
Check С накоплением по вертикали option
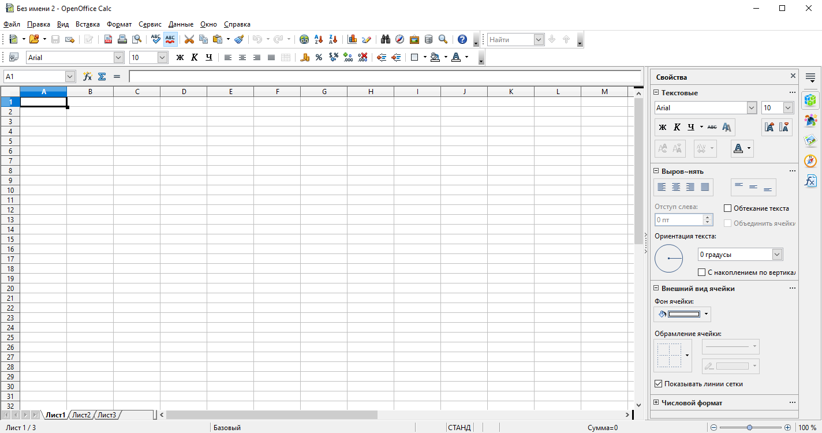(701, 272)
